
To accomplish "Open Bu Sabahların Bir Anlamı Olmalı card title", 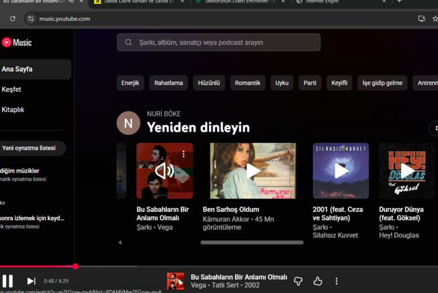I will [x=163, y=214].
